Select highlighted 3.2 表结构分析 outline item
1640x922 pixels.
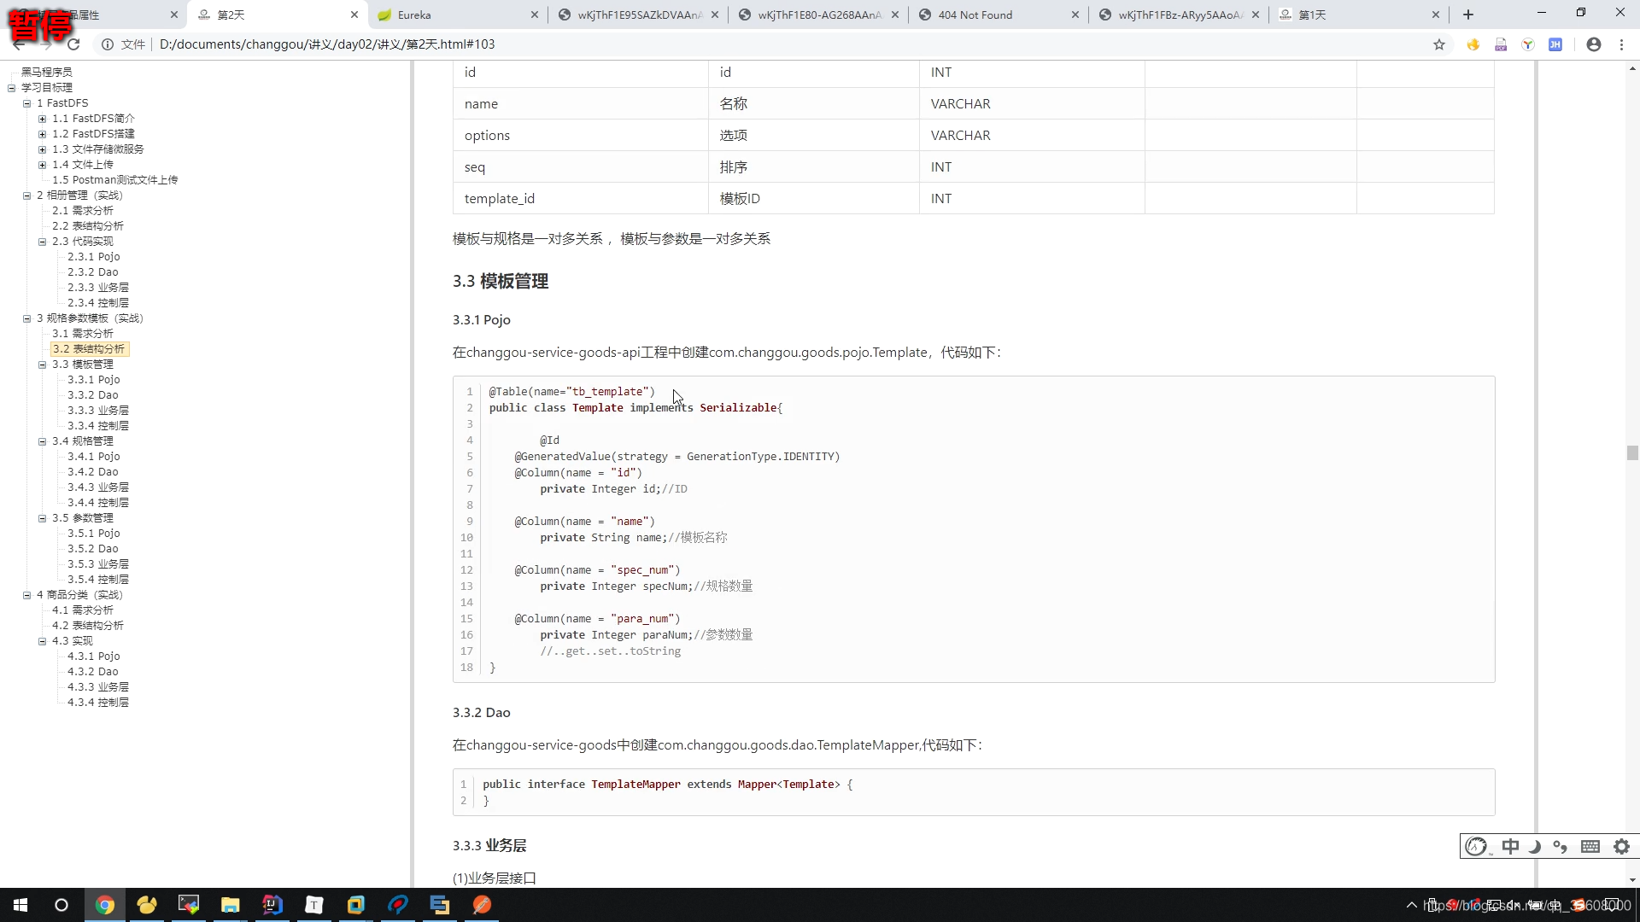(88, 349)
